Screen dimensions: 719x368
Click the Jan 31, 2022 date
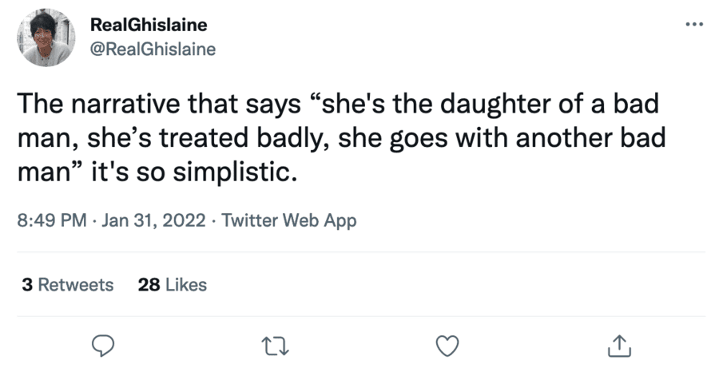pos(153,221)
